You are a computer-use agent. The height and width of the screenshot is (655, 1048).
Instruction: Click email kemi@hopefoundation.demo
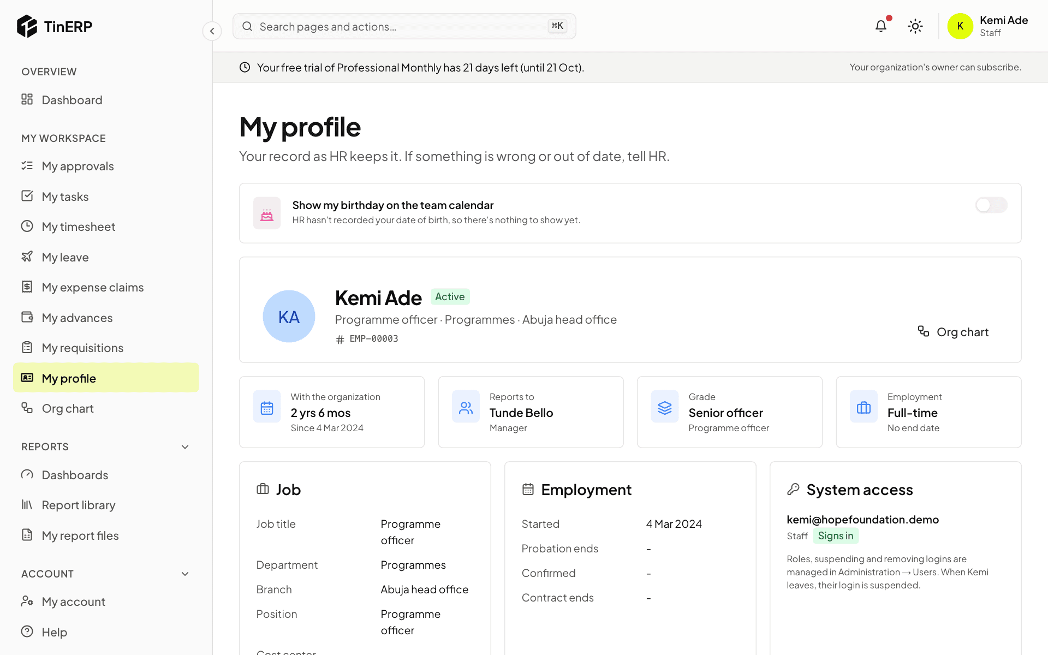click(x=862, y=520)
